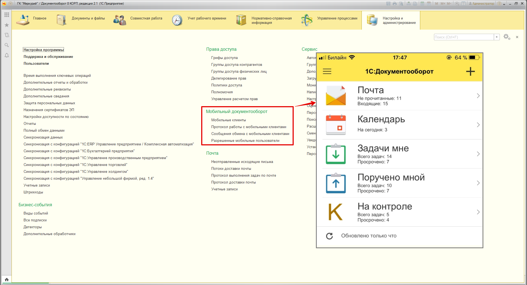This screenshot has height=285, width=527.
Task: Open Мобильные клиенты link
Action: pyautogui.click(x=229, y=120)
